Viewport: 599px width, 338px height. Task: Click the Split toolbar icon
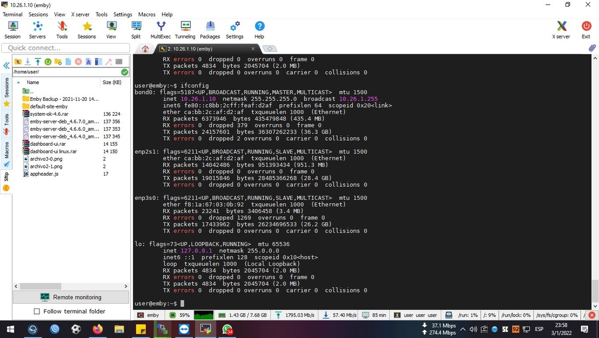[x=136, y=30]
